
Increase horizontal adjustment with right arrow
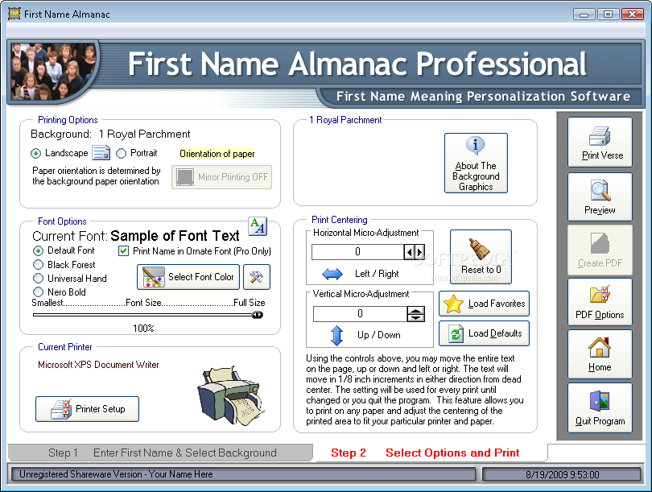click(x=419, y=252)
